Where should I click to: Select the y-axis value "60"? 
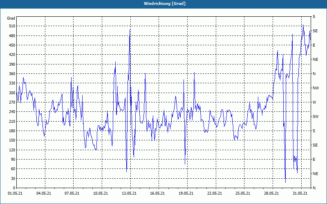pos(13,169)
